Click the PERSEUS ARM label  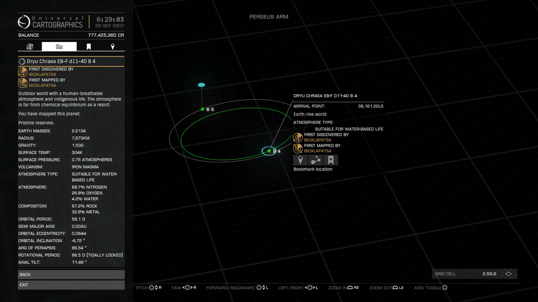269,17
